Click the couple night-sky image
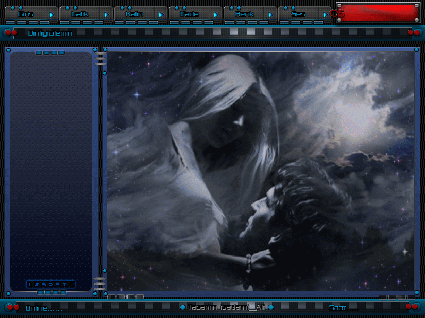 pos(261,171)
